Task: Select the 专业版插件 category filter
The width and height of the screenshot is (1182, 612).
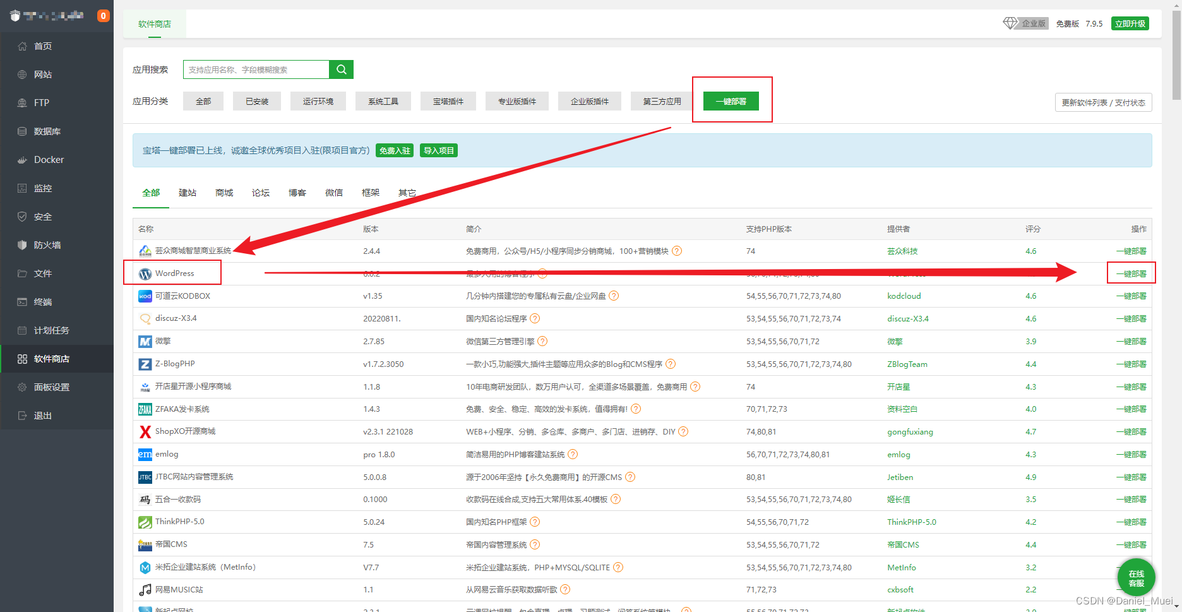Action: click(x=517, y=101)
